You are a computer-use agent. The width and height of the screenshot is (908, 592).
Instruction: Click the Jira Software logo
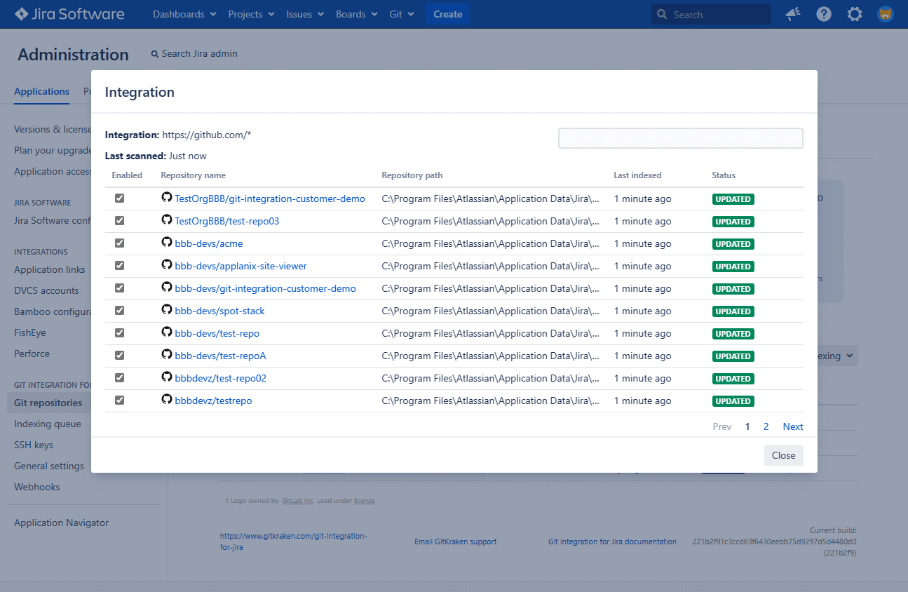(69, 14)
